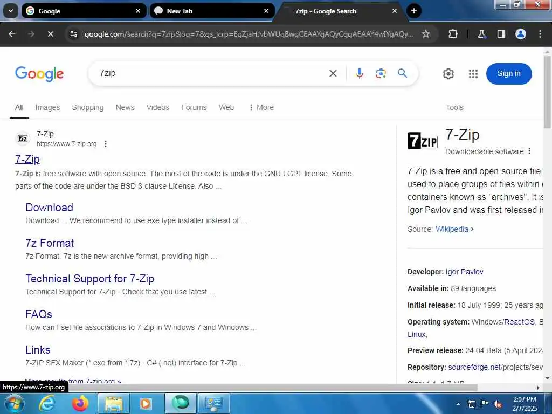Switch to Forums results
Image resolution: width=552 pixels, height=414 pixels.
[194, 107]
